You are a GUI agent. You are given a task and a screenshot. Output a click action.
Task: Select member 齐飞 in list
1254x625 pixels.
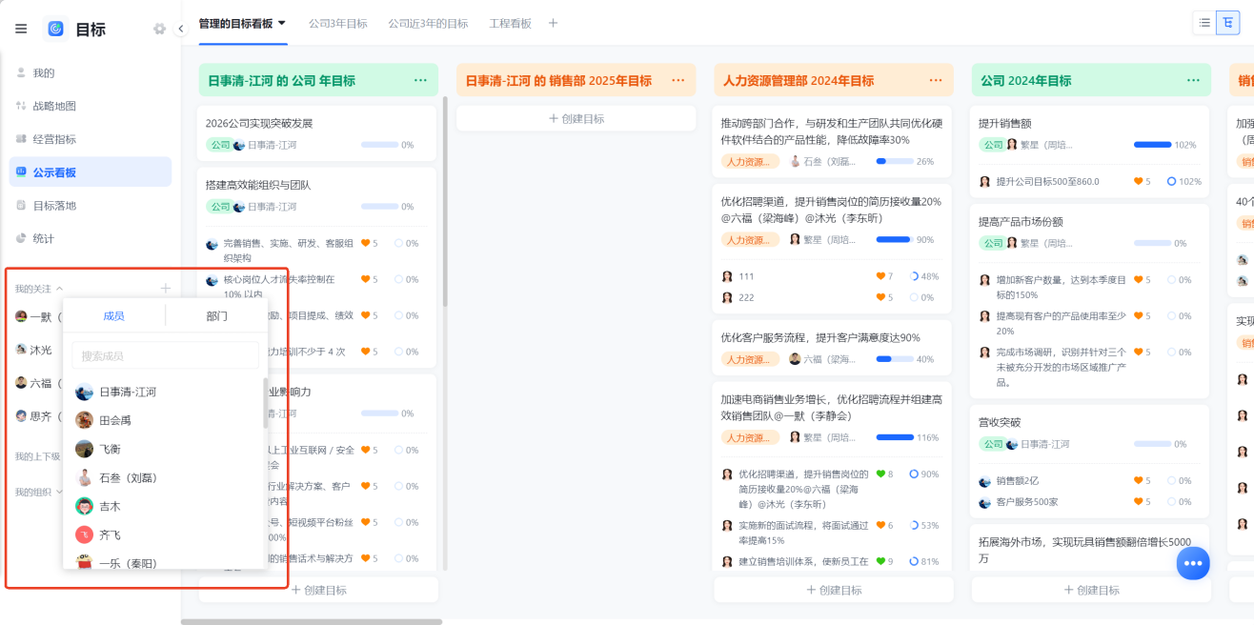pos(163,534)
